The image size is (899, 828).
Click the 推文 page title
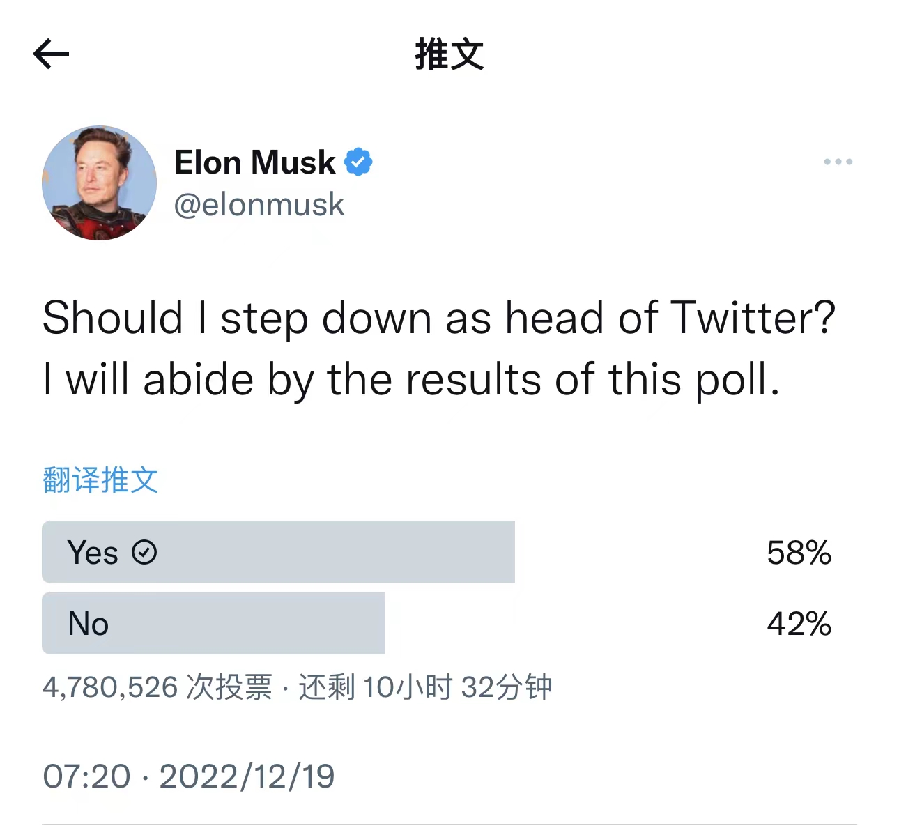pyautogui.click(x=449, y=54)
